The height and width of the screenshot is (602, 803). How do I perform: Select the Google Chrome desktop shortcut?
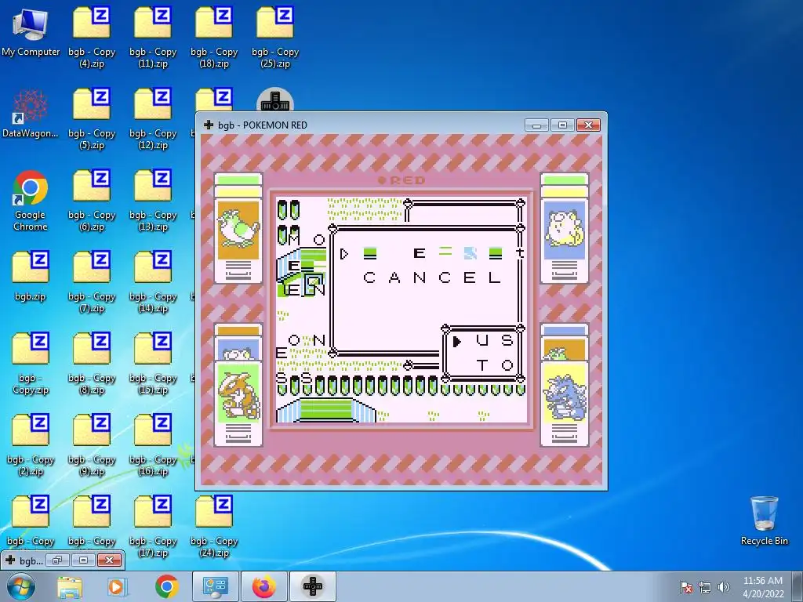point(31,201)
